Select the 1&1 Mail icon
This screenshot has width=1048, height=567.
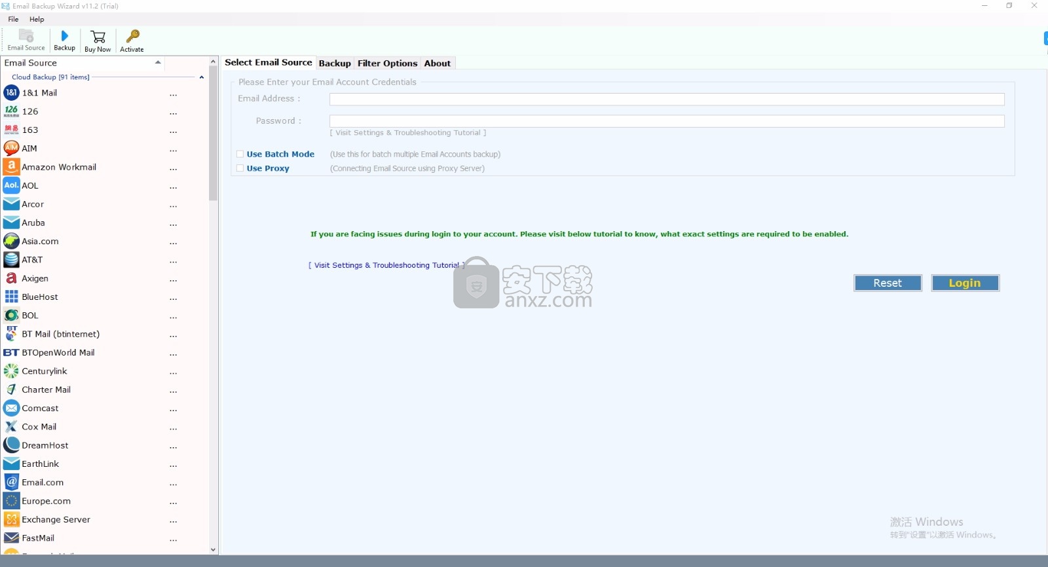click(x=11, y=93)
